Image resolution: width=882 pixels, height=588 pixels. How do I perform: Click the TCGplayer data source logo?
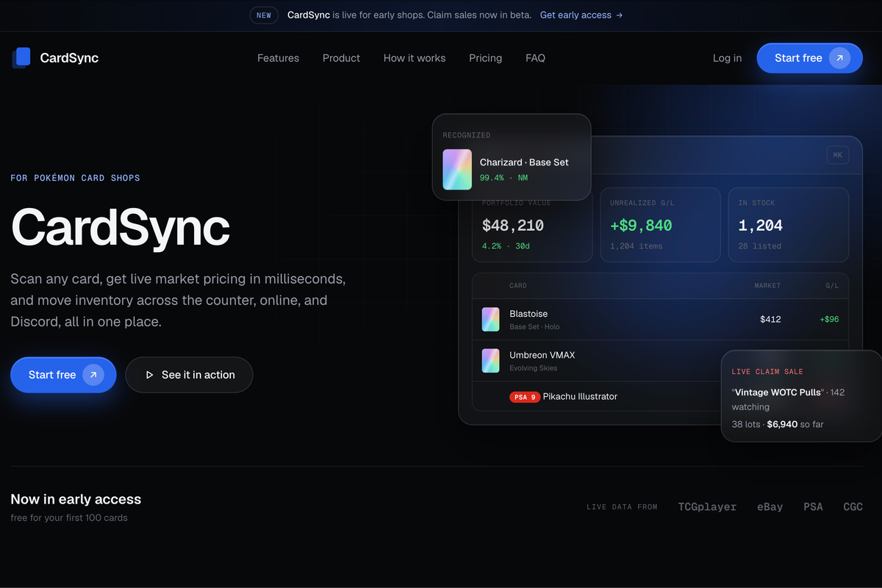pyautogui.click(x=707, y=507)
